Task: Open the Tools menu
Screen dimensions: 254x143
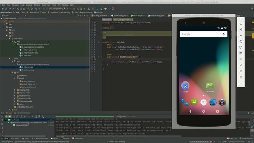Action: [x=54, y=5]
